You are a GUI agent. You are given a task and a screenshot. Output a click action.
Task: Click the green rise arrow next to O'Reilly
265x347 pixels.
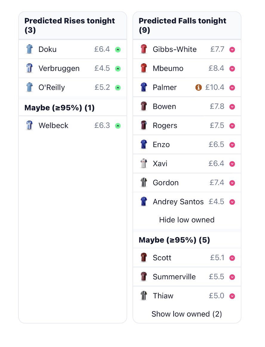(118, 88)
